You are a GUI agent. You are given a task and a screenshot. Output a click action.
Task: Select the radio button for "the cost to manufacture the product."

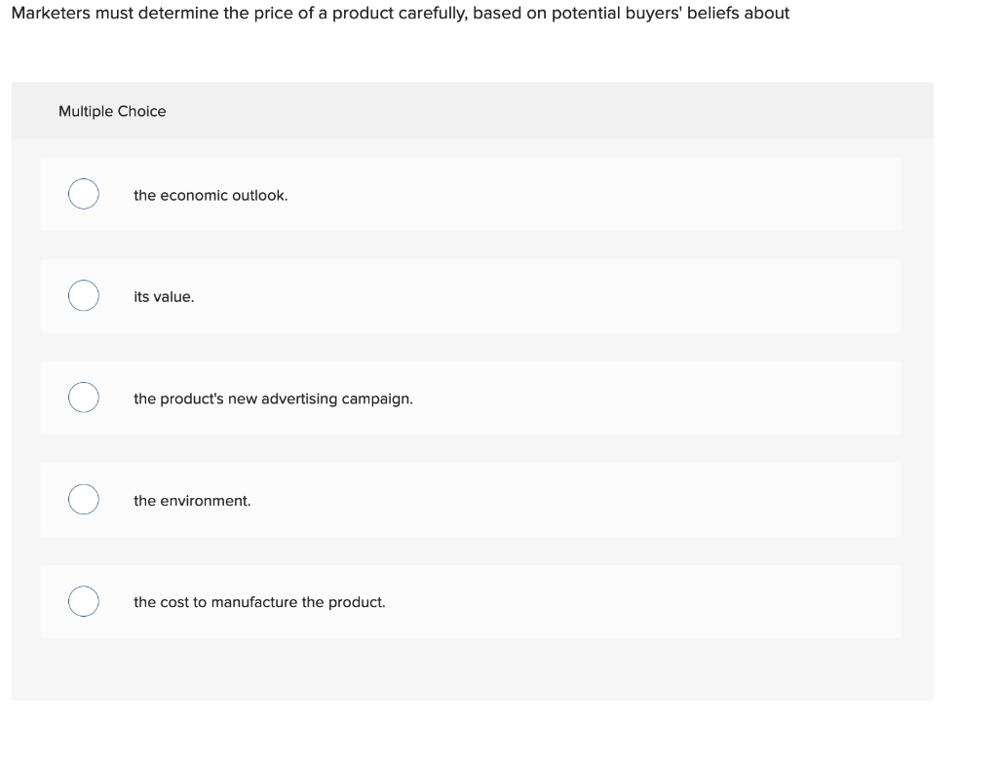tap(83, 601)
